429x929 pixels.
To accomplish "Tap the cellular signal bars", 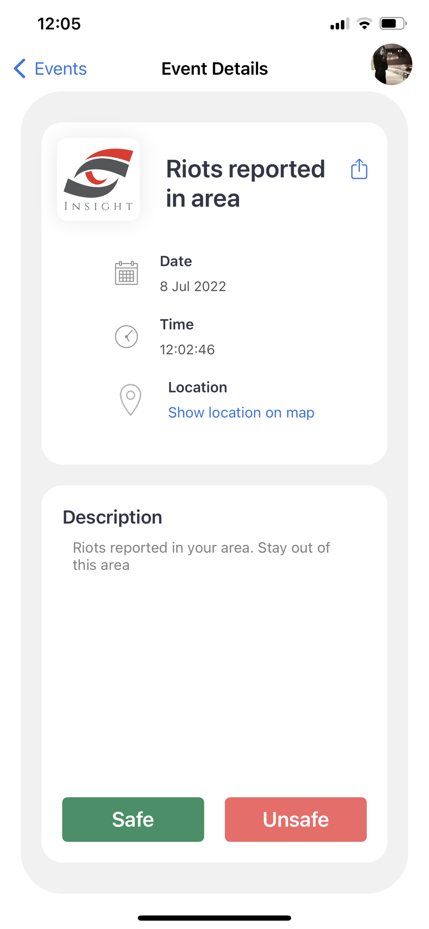I will [339, 24].
